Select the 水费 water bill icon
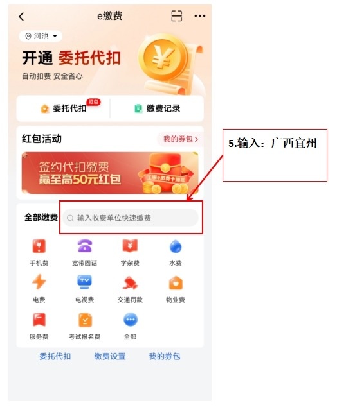 [x=176, y=252]
